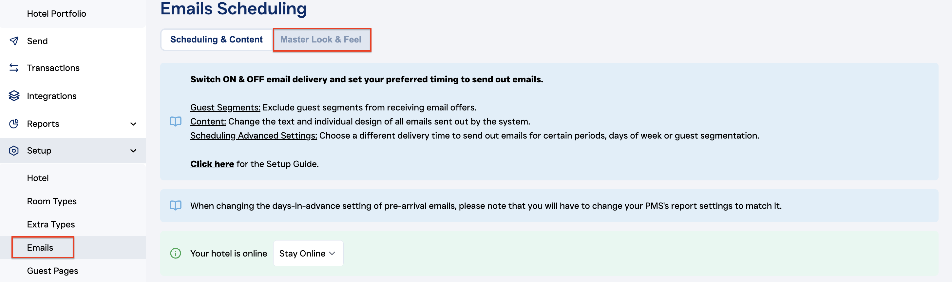Open the Click here Setup Guide link
The height and width of the screenshot is (282, 952).
[212, 164]
